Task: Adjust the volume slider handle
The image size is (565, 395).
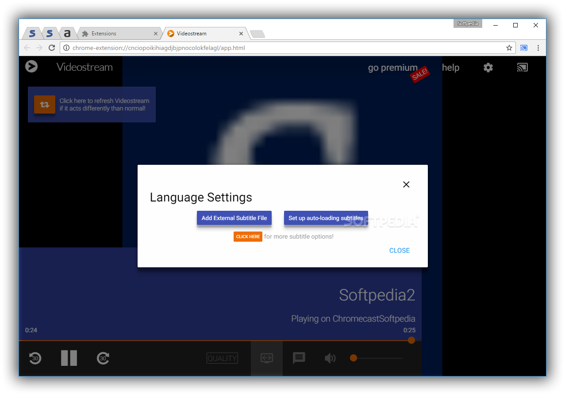Action: (x=354, y=358)
